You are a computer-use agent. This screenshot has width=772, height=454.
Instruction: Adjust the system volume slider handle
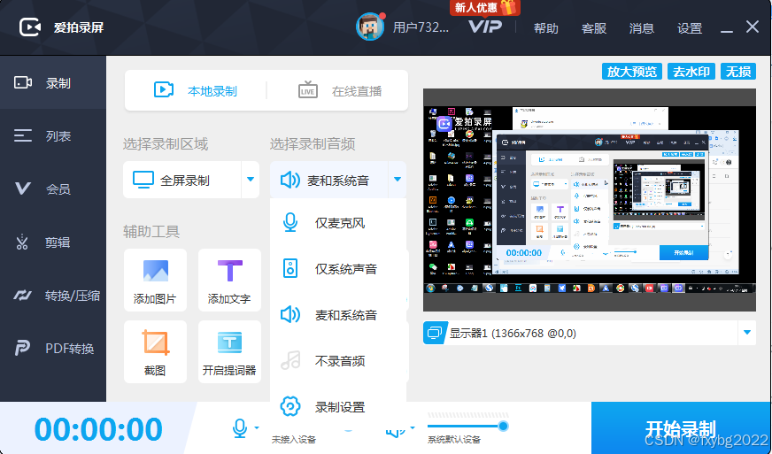tap(503, 426)
